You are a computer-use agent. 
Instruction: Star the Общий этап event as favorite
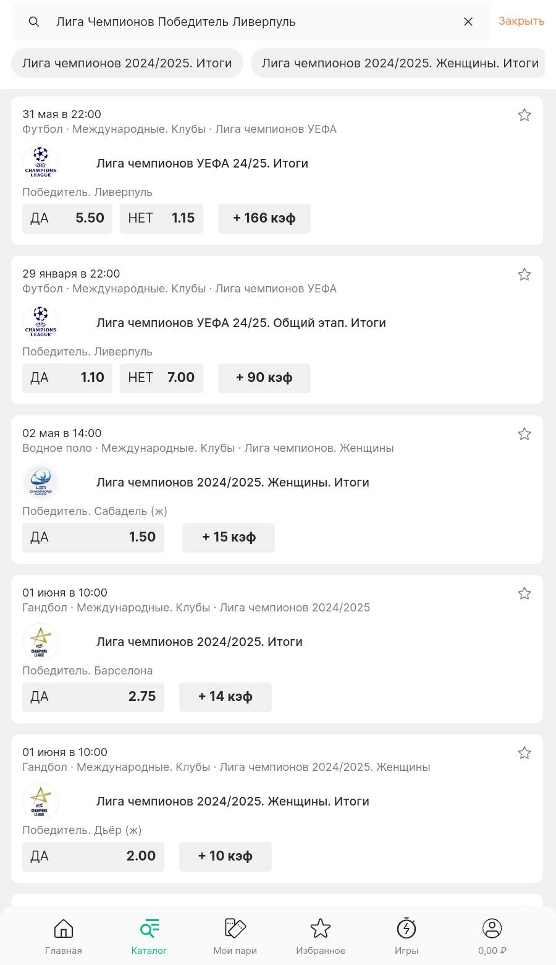click(524, 274)
